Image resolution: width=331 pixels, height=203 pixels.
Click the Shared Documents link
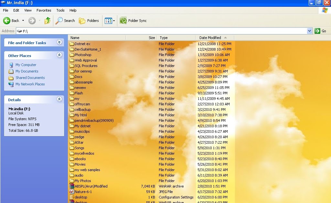[29, 78]
